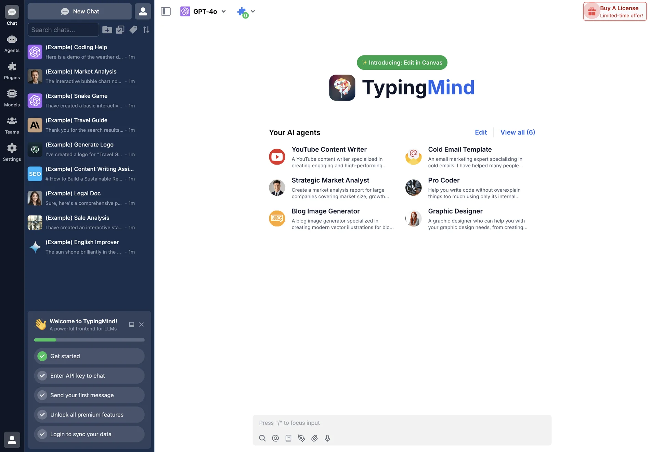Click Unlock all premium features item
650x452 pixels.
coord(89,415)
